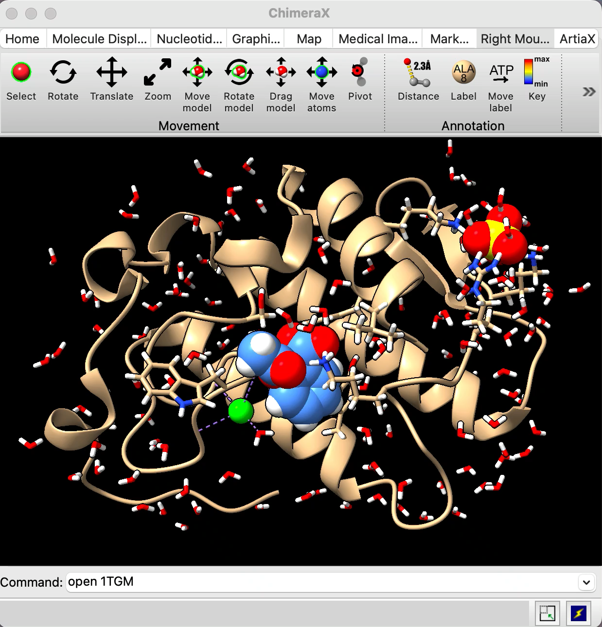This screenshot has width=602, height=627.
Task: Activate the Label annotation tool
Action: [x=463, y=72]
